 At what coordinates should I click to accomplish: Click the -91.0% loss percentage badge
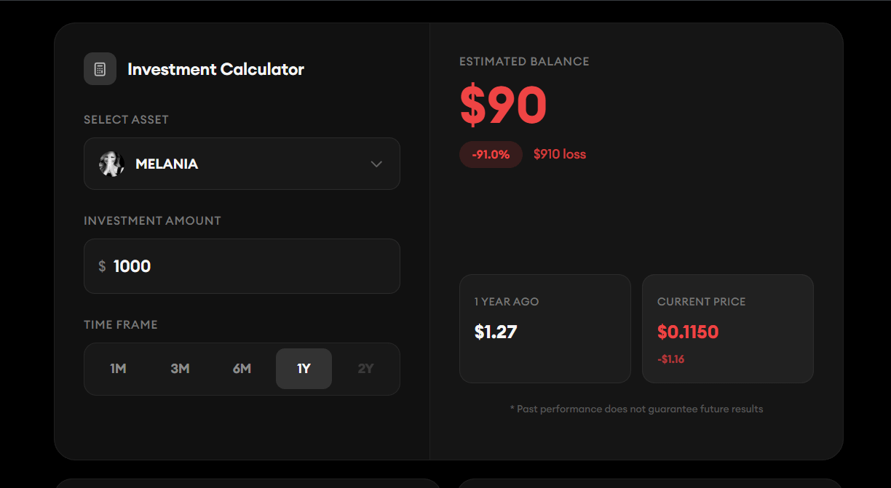tap(491, 154)
